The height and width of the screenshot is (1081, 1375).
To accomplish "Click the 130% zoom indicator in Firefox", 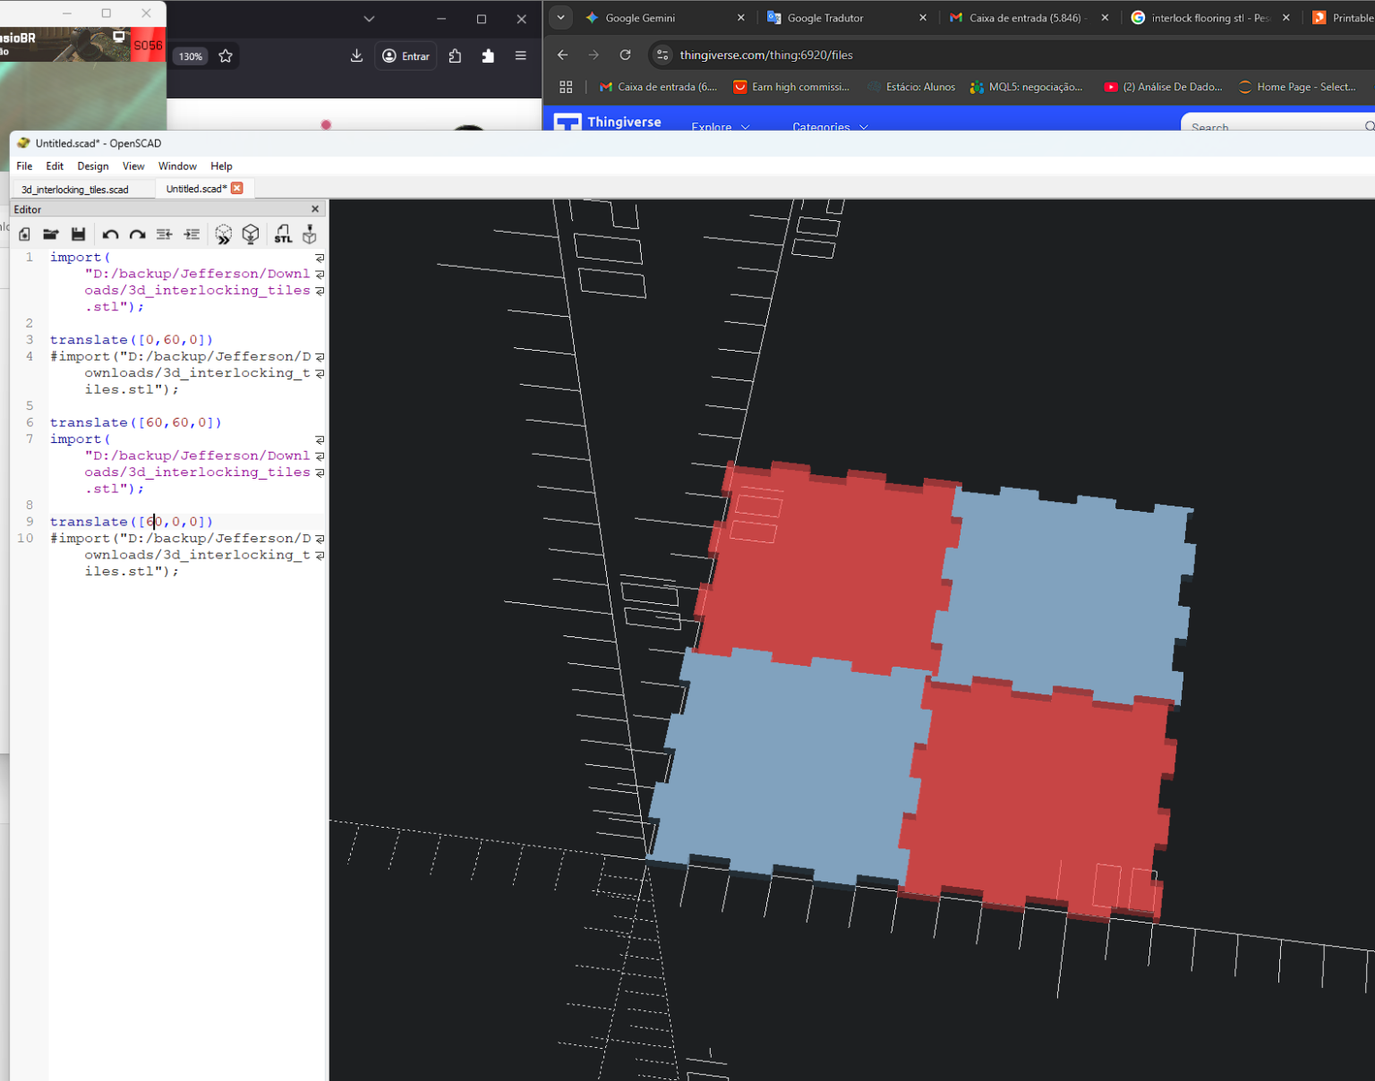I will tap(191, 56).
